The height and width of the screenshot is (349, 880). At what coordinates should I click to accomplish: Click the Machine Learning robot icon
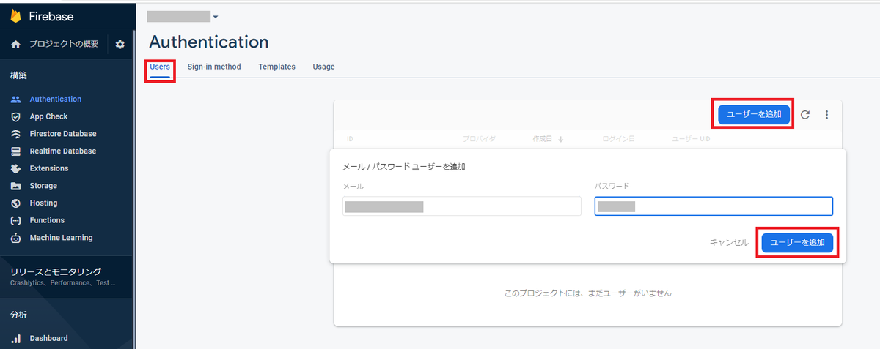coord(15,238)
